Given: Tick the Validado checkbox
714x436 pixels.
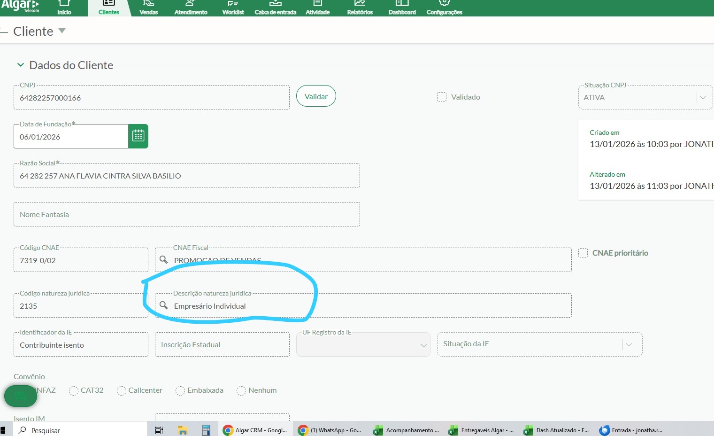Looking at the screenshot, I should tap(442, 97).
